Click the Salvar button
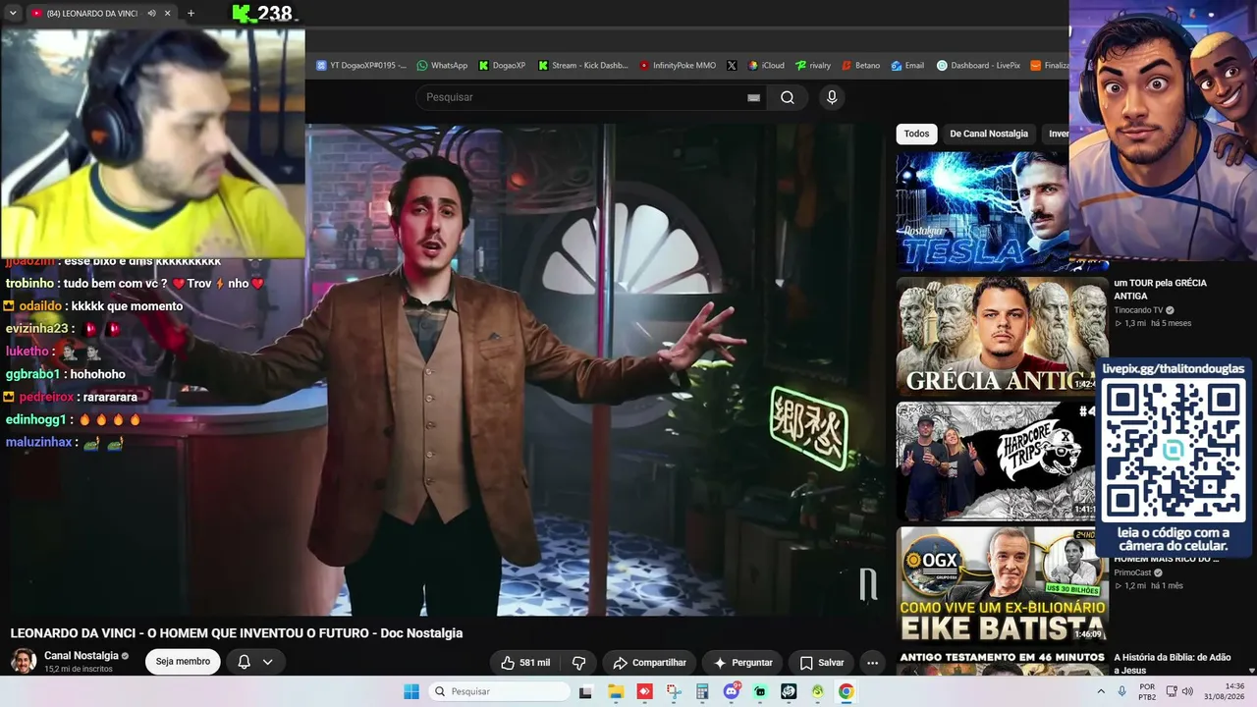The height and width of the screenshot is (707, 1257). tap(821, 663)
